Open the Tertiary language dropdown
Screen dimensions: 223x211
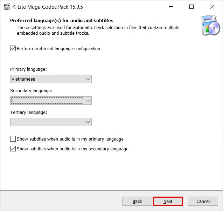(x=51, y=122)
